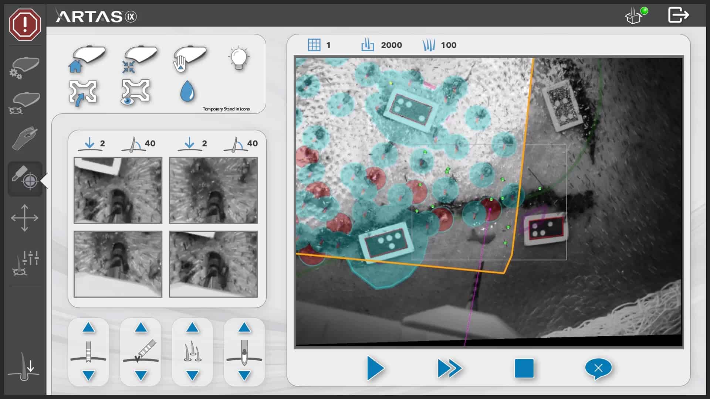
Task: Click the logout exit icon
Action: 678,16
